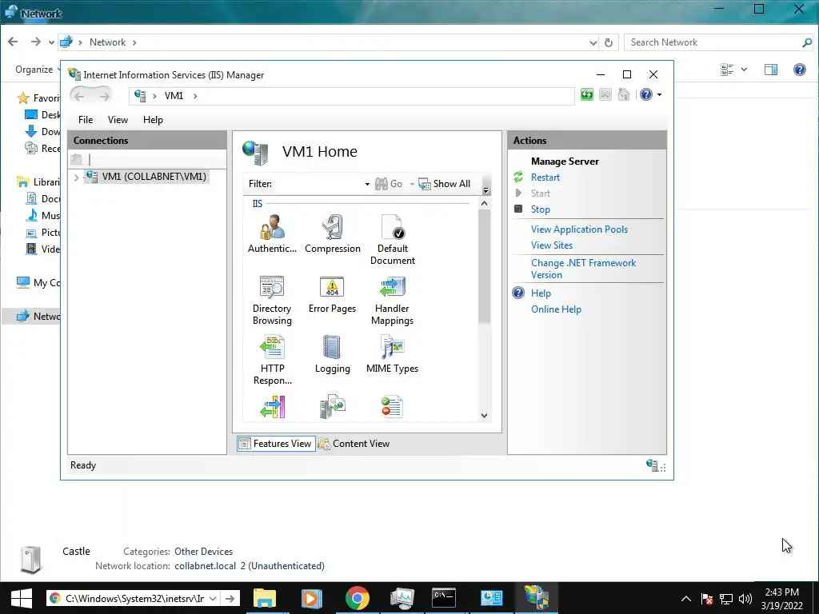Screen dimensions: 819x614
Task: Click the Help action in Actions pane
Action: [541, 293]
